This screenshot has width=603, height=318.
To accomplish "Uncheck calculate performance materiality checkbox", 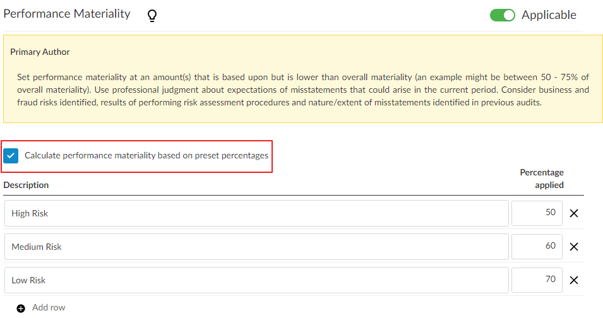I will click(x=11, y=156).
